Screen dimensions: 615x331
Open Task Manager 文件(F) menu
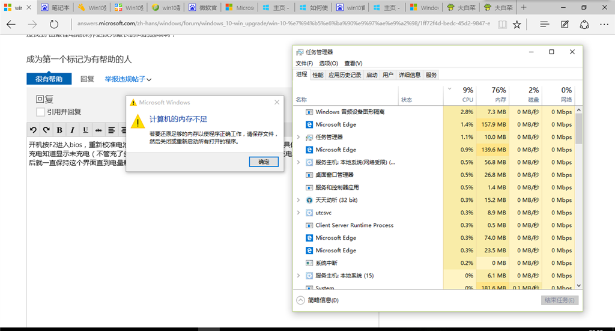coord(304,63)
